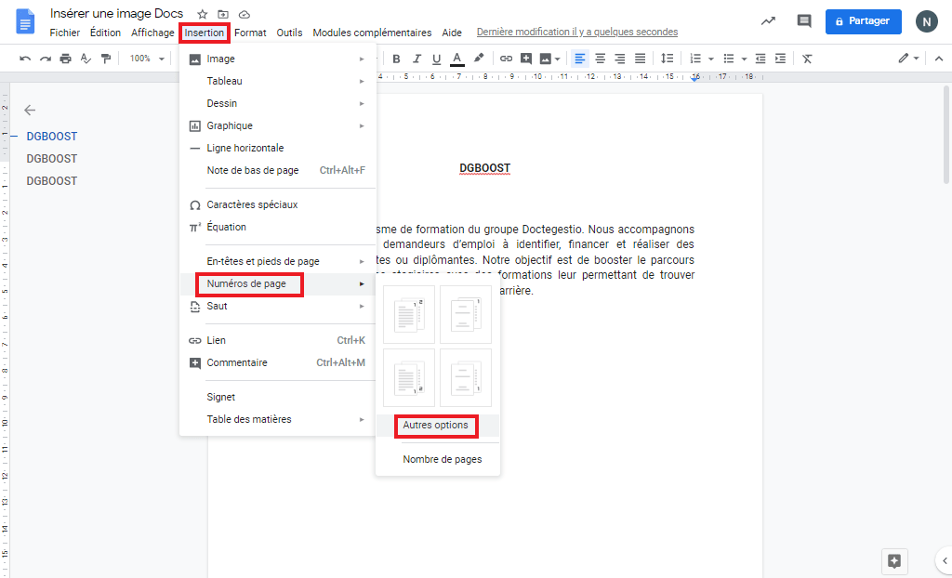Open the Google Docs home icon
Image resolution: width=952 pixels, height=578 pixels.
(24, 21)
